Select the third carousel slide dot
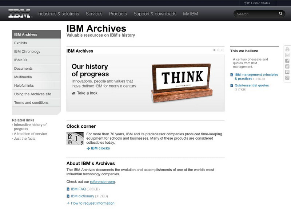Viewport: 291px width, 209px height. point(222,50)
